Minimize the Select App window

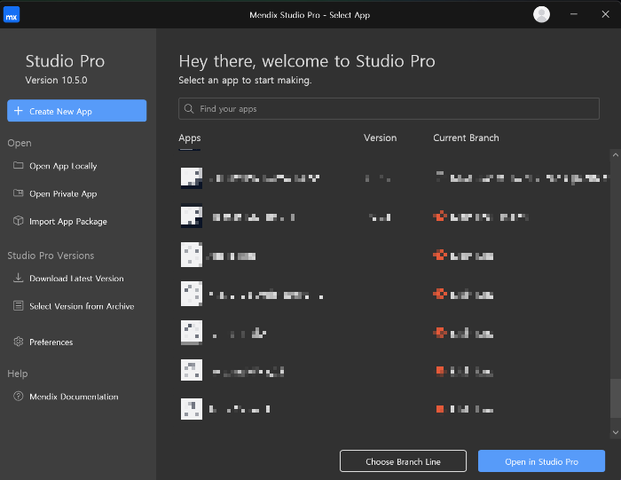click(x=573, y=15)
